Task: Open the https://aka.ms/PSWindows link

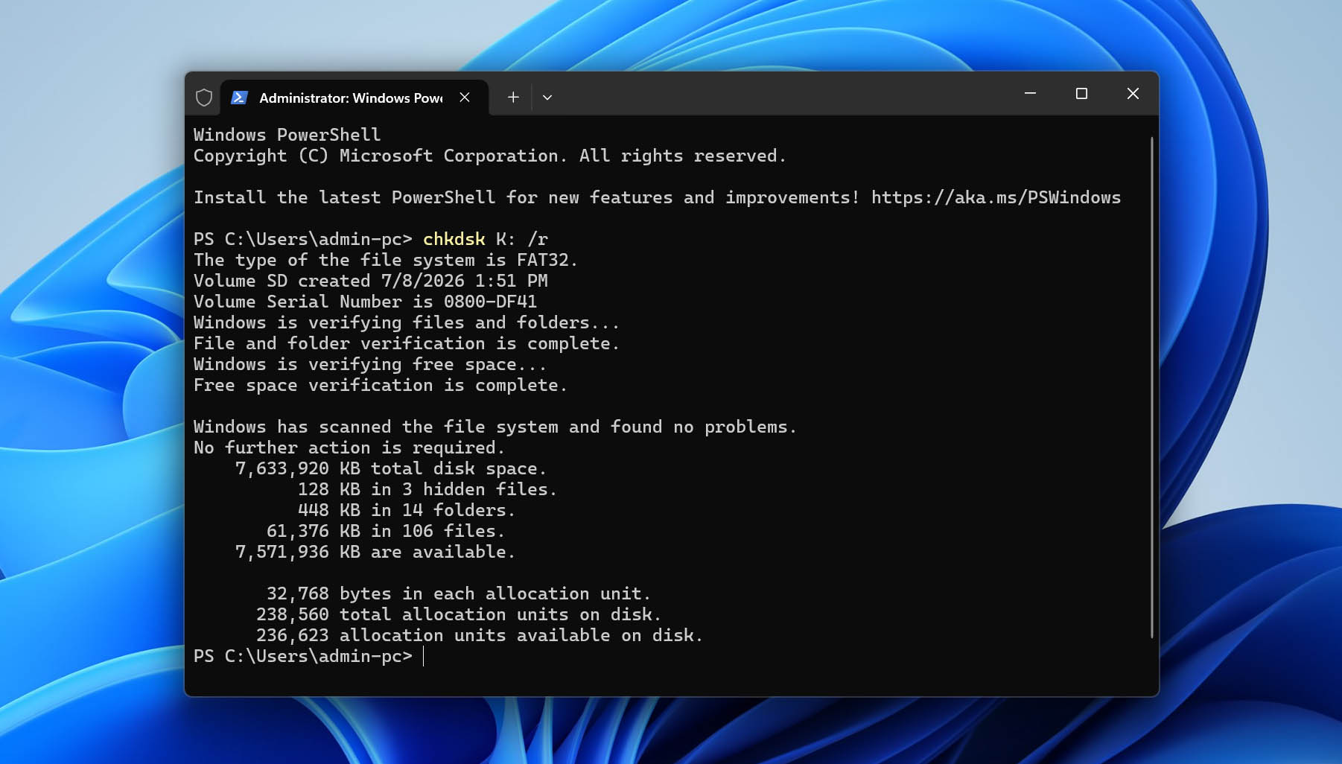Action: (x=996, y=197)
